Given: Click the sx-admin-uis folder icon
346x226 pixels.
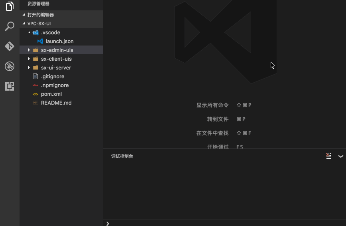Looking at the screenshot, I should tap(35, 50).
